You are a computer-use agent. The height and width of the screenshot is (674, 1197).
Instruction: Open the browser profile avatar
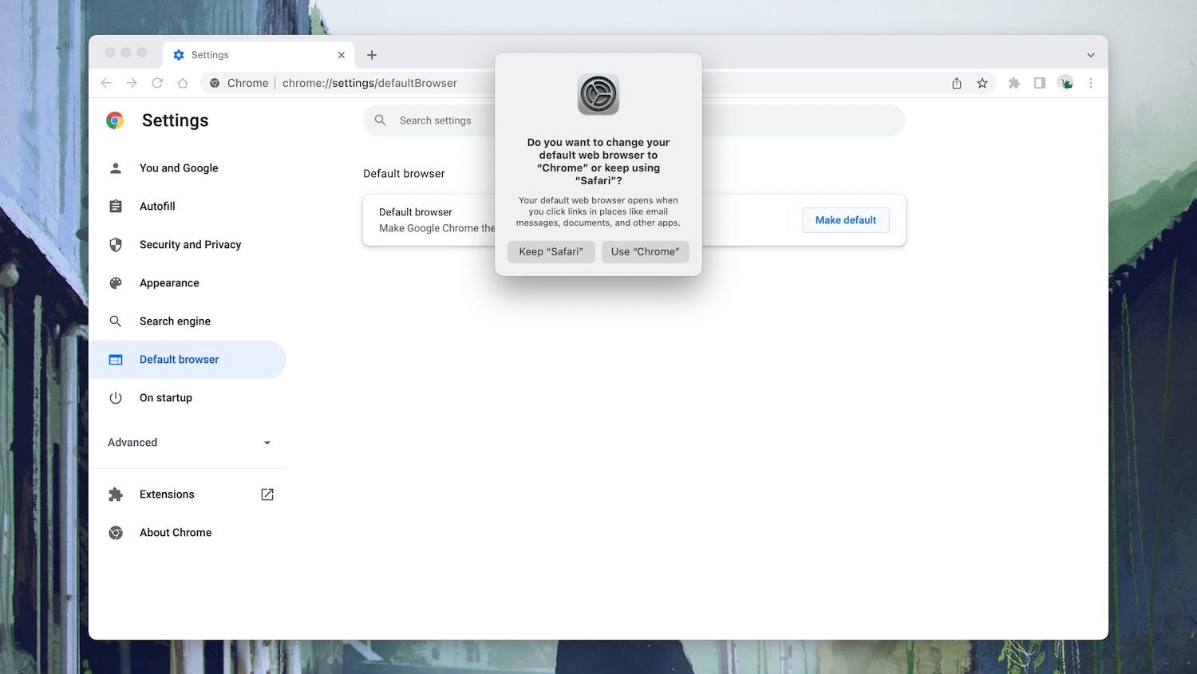click(1065, 82)
